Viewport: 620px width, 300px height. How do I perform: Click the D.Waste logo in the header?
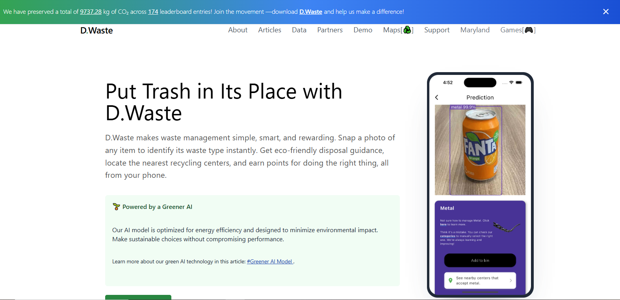click(97, 31)
